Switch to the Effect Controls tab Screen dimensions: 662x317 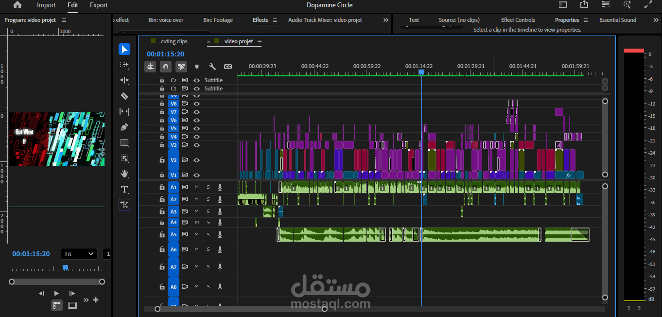pos(518,20)
